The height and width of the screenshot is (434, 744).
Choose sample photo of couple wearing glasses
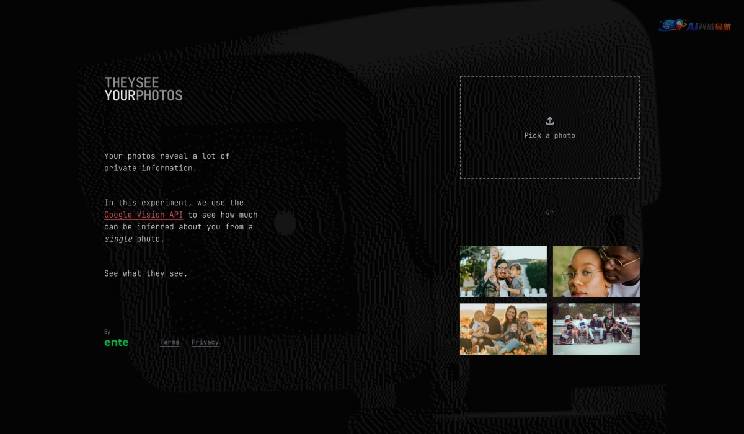coord(596,271)
